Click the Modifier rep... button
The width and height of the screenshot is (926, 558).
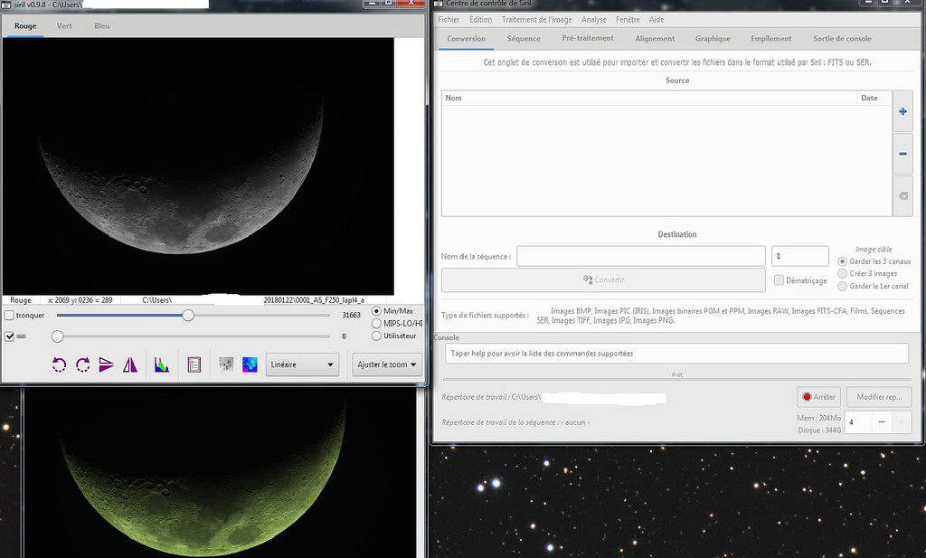878,397
